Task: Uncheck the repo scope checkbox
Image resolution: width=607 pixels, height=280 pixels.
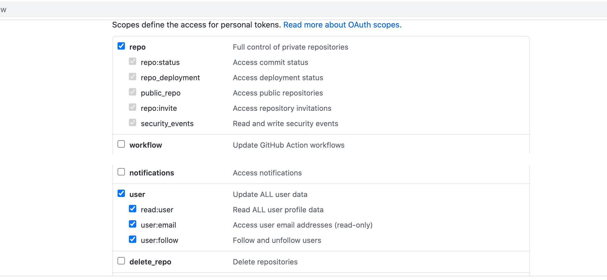Action: (x=121, y=46)
